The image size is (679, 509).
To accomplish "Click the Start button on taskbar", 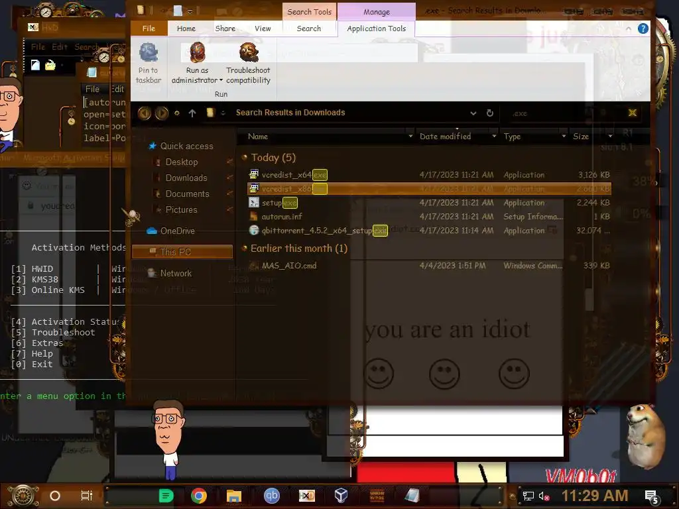I will point(23,496).
